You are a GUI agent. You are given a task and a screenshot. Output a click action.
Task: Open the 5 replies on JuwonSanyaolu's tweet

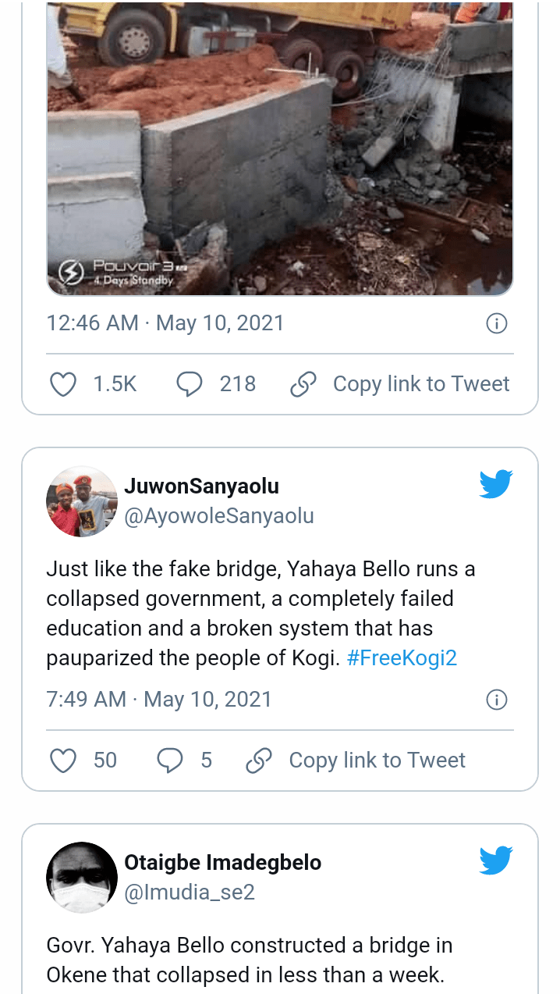click(170, 761)
